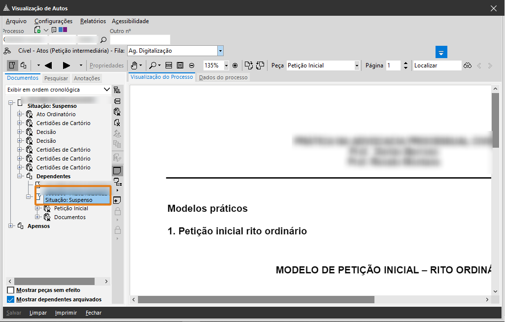Select the magnifier zoom tool
This screenshot has width=505, height=322.
(153, 65)
